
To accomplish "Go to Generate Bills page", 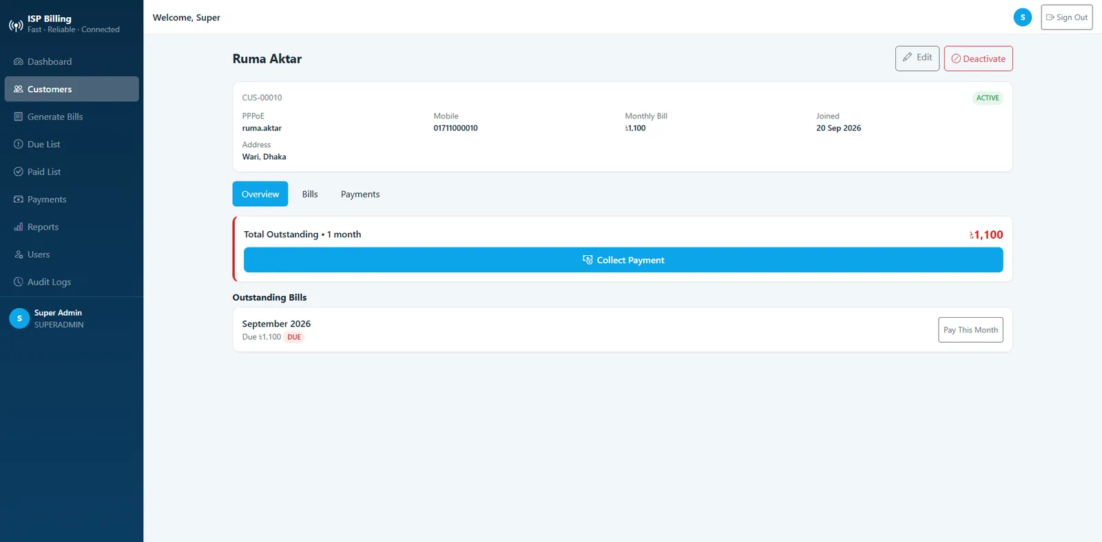I will coord(72,117).
